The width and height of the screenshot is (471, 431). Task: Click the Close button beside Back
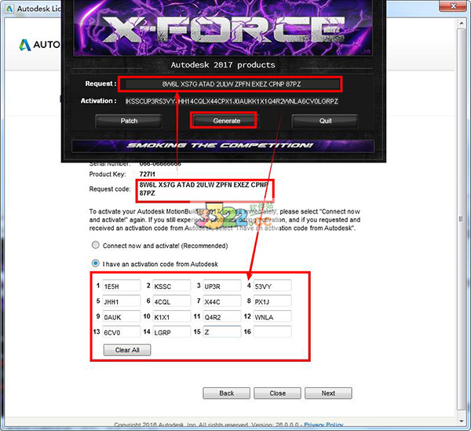point(277,393)
